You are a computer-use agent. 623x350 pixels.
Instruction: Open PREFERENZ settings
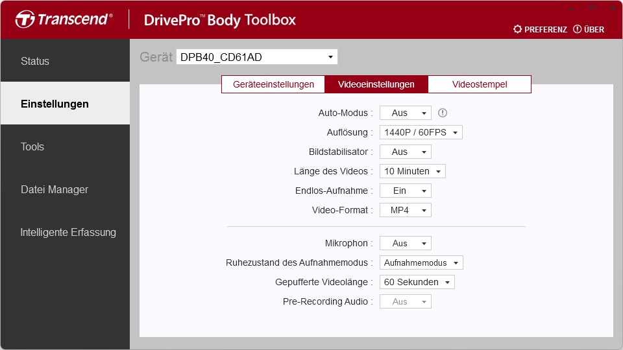540,29
